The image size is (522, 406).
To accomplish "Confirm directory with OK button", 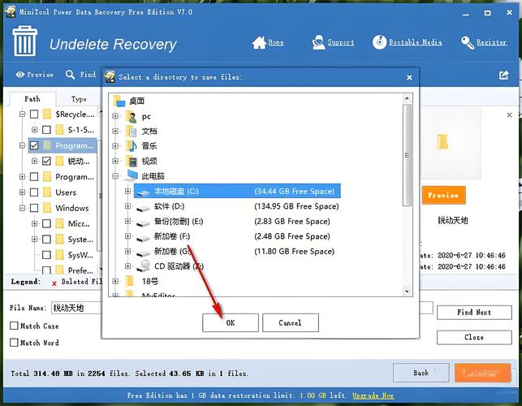I will click(x=231, y=322).
